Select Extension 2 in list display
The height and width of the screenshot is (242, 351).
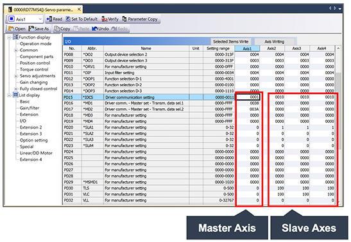coord(31,127)
